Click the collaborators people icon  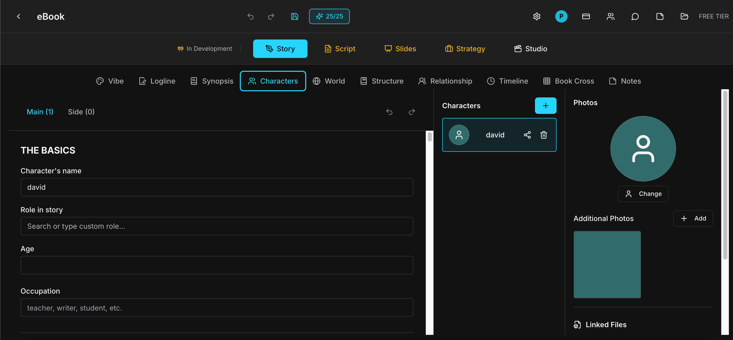(610, 16)
